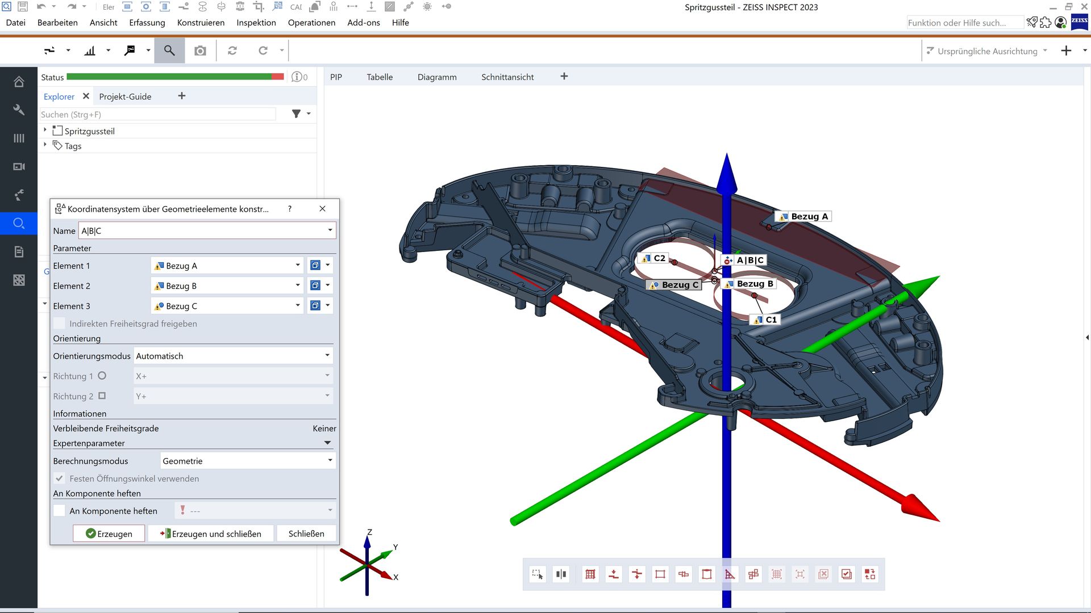This screenshot has width=1091, height=613.
Task: Click the selection rectangle tool in bottom toolbar
Action: tap(537, 574)
